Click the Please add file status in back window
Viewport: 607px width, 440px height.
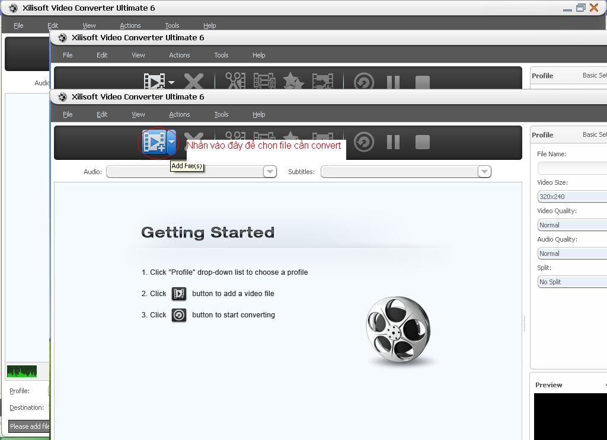click(x=29, y=426)
